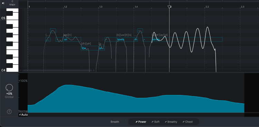The height and width of the screenshot is (127, 259).
Task: Select the "the" note block
Action: pyautogui.click(x=90, y=48)
